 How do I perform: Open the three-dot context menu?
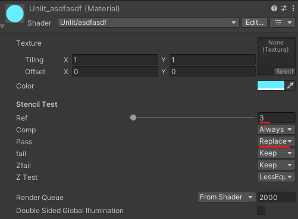click(293, 8)
